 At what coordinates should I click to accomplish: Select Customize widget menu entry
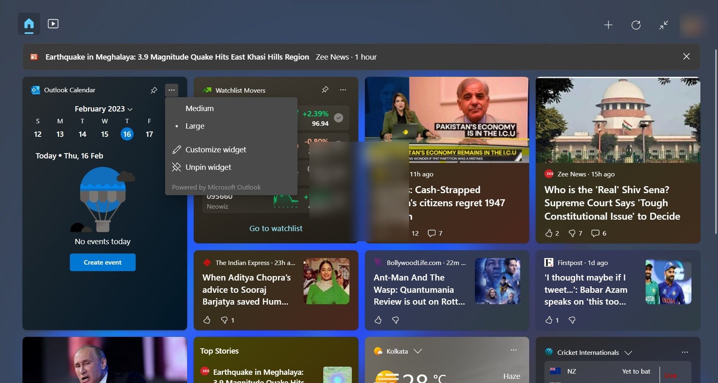(231, 149)
